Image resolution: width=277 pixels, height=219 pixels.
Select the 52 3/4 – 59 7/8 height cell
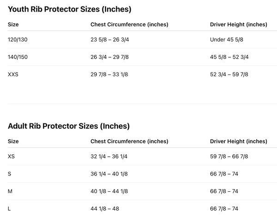[x=229, y=74]
